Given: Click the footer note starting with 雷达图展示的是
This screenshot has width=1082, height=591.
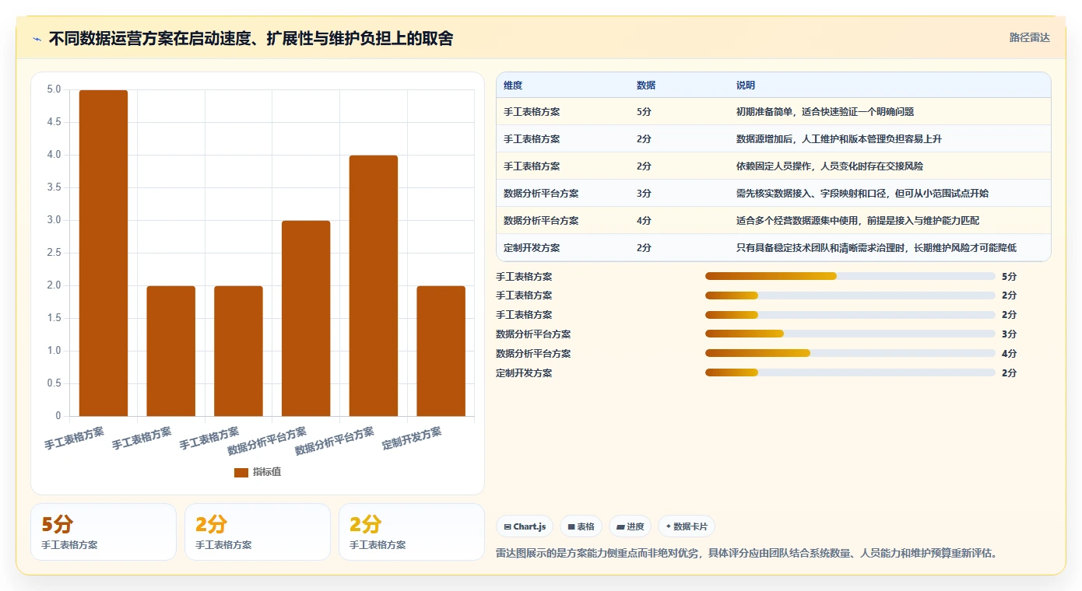Looking at the screenshot, I should pos(747,554).
